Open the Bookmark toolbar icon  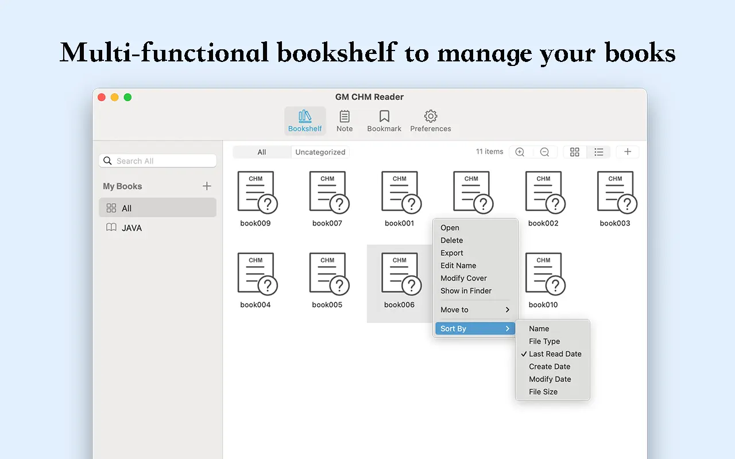pos(384,121)
